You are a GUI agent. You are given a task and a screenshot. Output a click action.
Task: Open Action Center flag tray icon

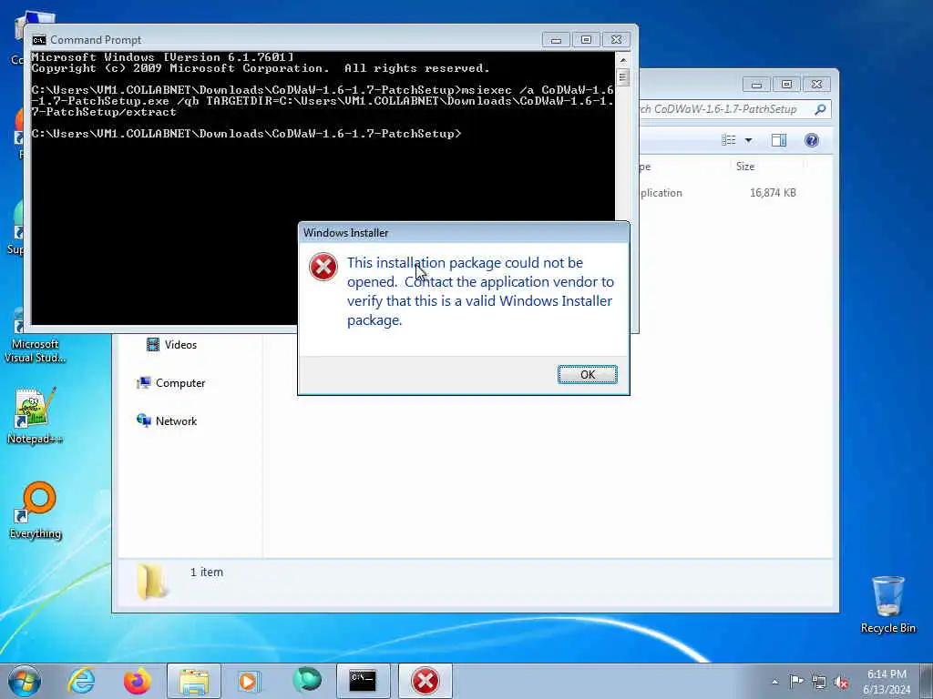(796, 681)
